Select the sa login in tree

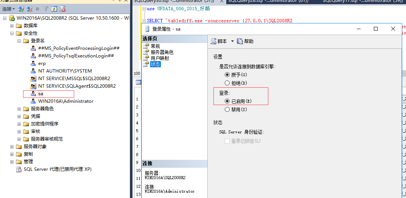(40, 94)
